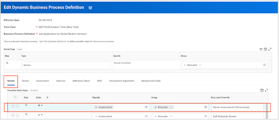
Task: Switch to the Review tab
Action: [x=11, y=81]
